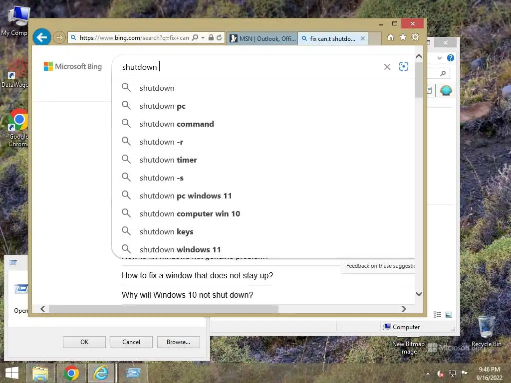Click the address bar search magnifier icon
The width and height of the screenshot is (511, 383).
195,38
